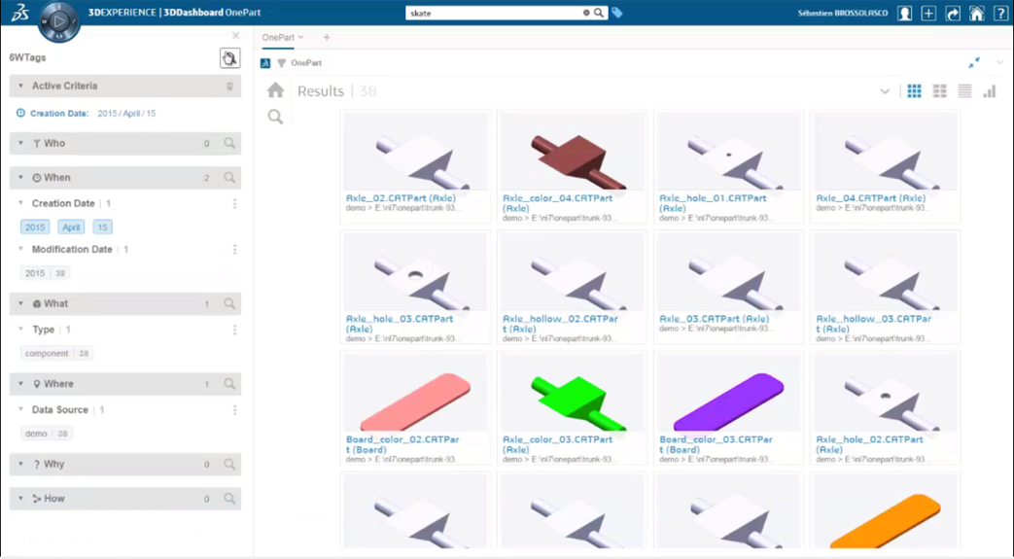1014x559 pixels.
Task: Expand widget to full screen
Action: click(x=974, y=63)
